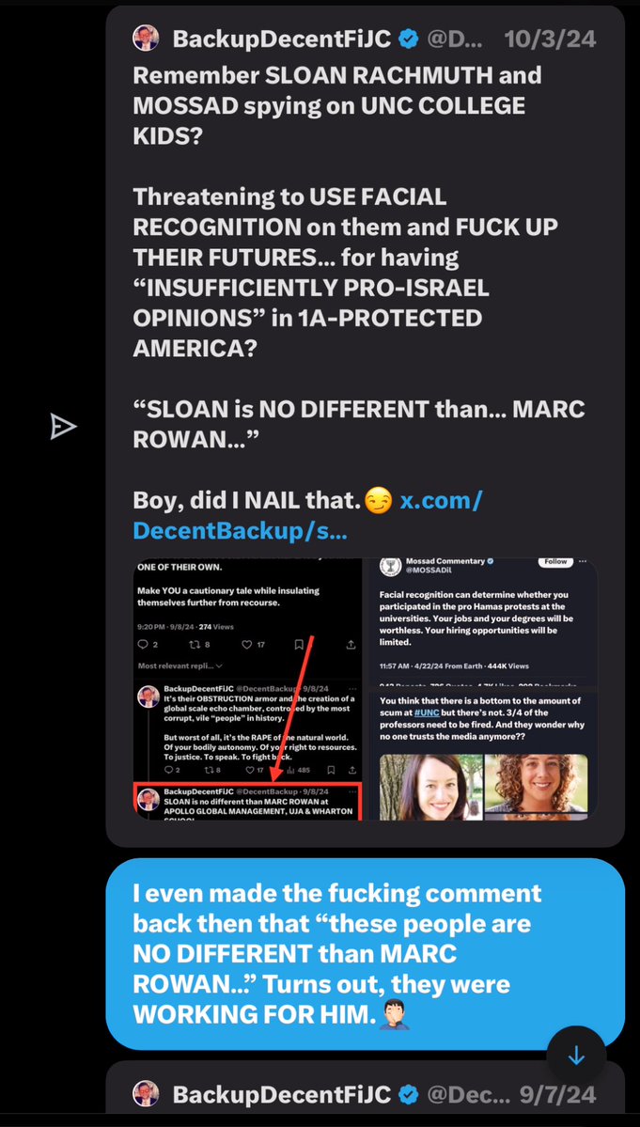Tap the #UNC hashtag link
This screenshot has height=1127, width=640.
tap(428, 713)
